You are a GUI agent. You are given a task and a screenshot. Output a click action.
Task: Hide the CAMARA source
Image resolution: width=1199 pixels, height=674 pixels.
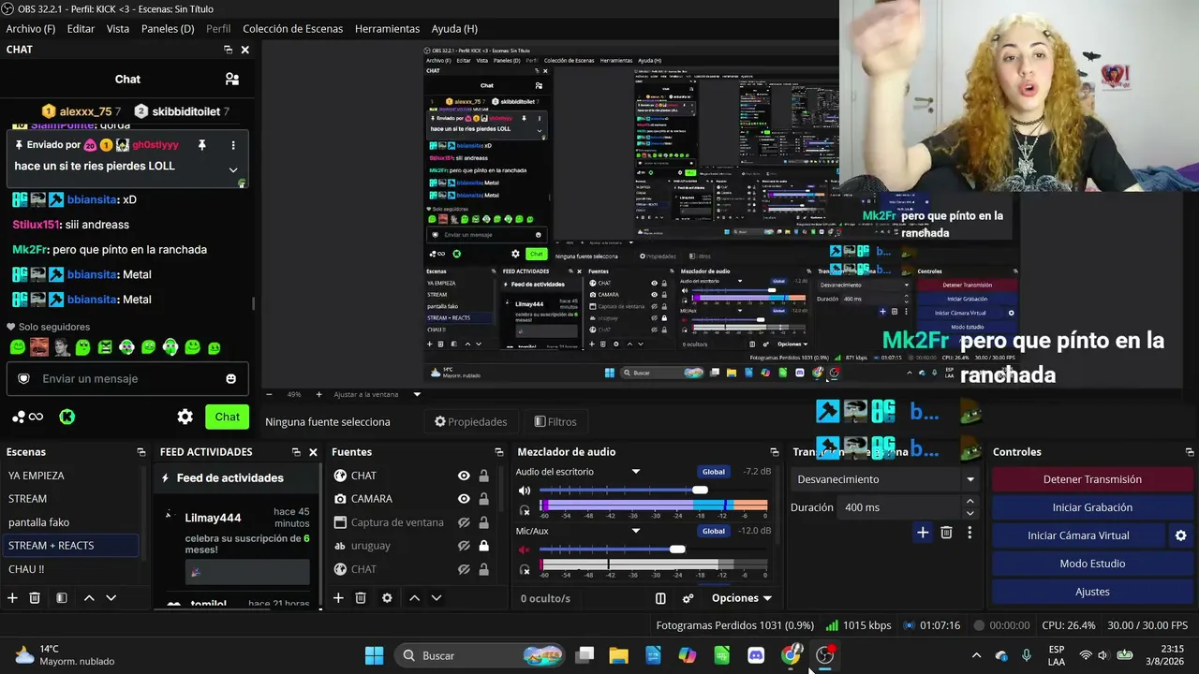(x=464, y=499)
